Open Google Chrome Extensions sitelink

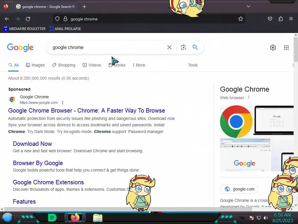click(x=48, y=182)
